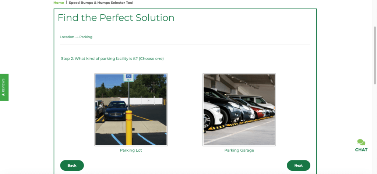
Task: Click the handicap sign in Parking Lot photo
Action: tap(128, 77)
